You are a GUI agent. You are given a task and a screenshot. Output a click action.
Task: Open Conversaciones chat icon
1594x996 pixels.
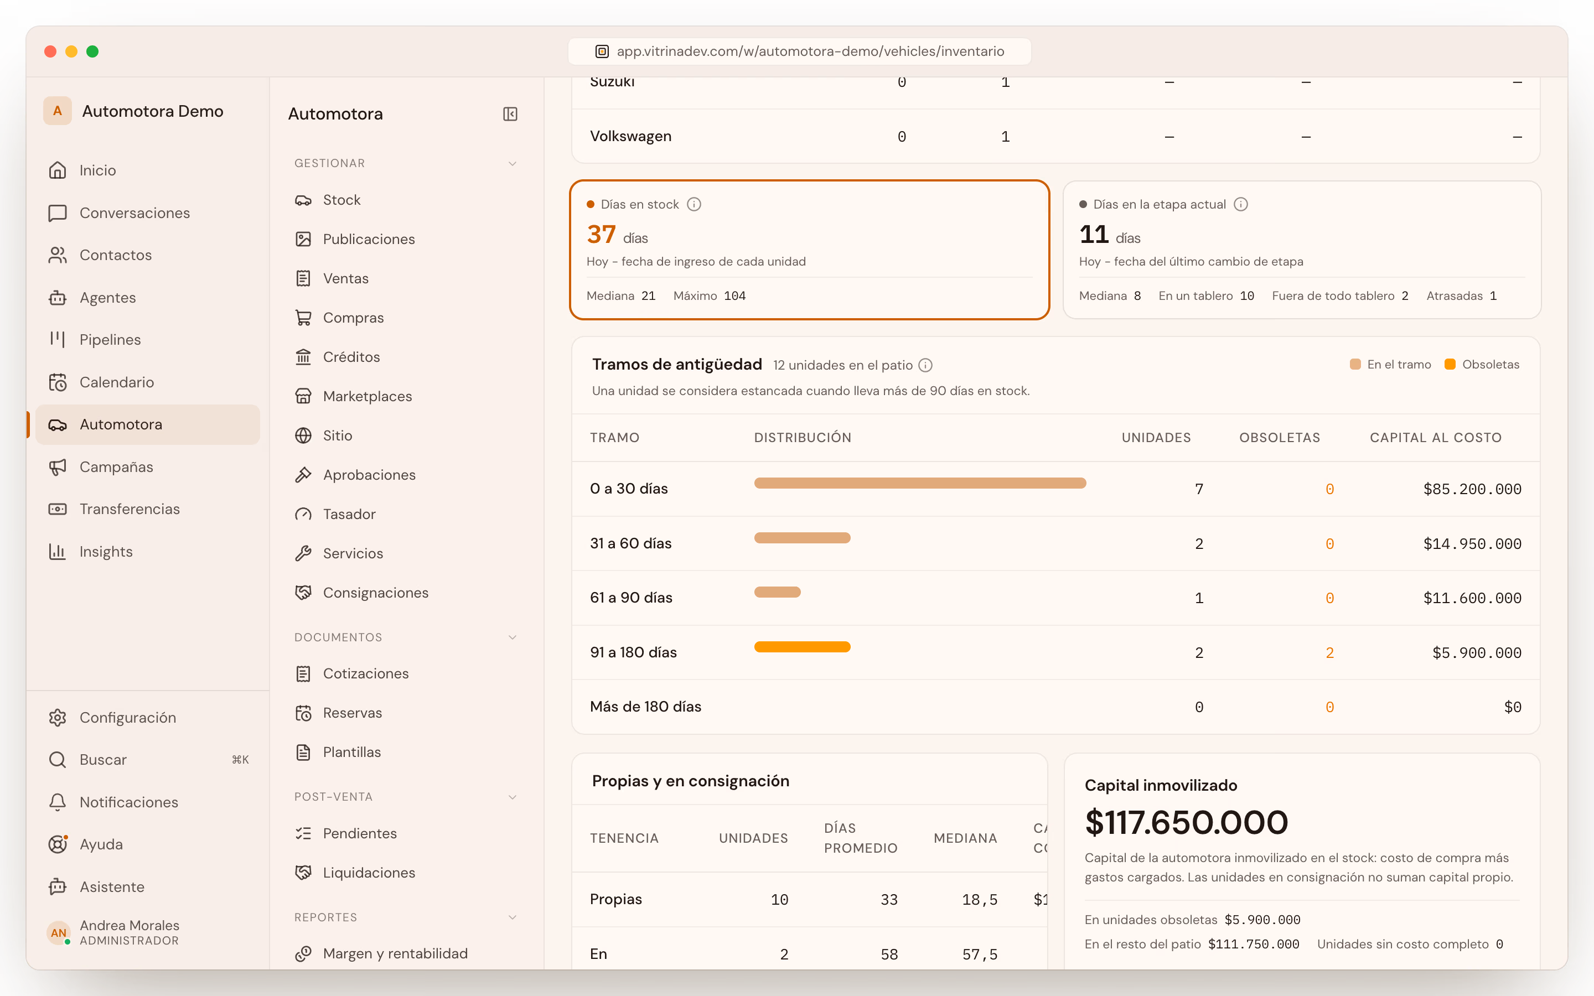click(58, 213)
